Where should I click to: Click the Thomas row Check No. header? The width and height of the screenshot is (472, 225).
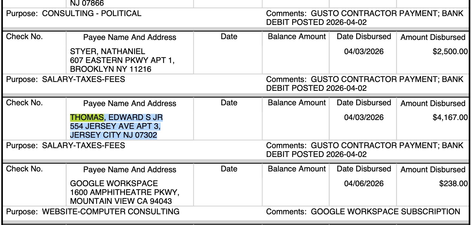coord(24,103)
